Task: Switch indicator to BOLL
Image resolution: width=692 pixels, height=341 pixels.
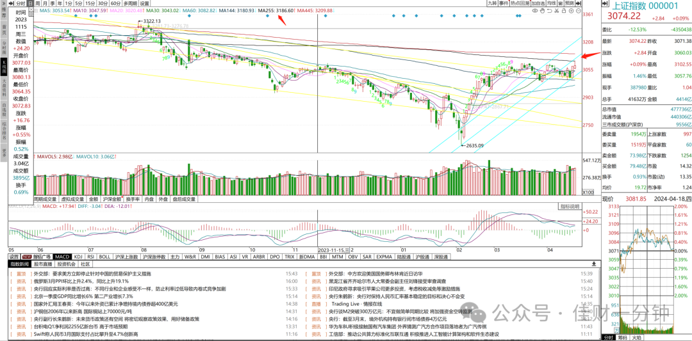Action: point(104,257)
